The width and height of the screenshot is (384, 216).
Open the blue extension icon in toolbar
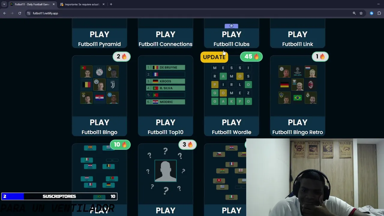click(372, 13)
